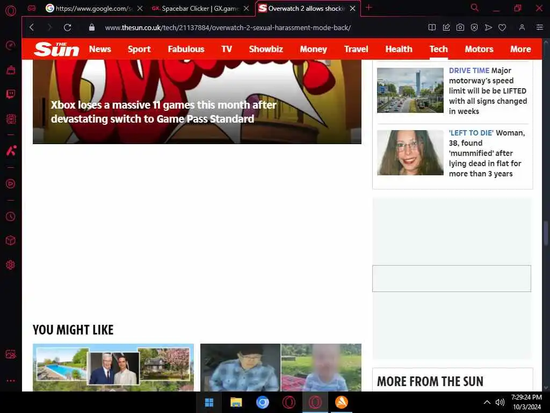Open Easy Setup sliders icon
Image resolution: width=550 pixels, height=413 pixels.
[539, 27]
